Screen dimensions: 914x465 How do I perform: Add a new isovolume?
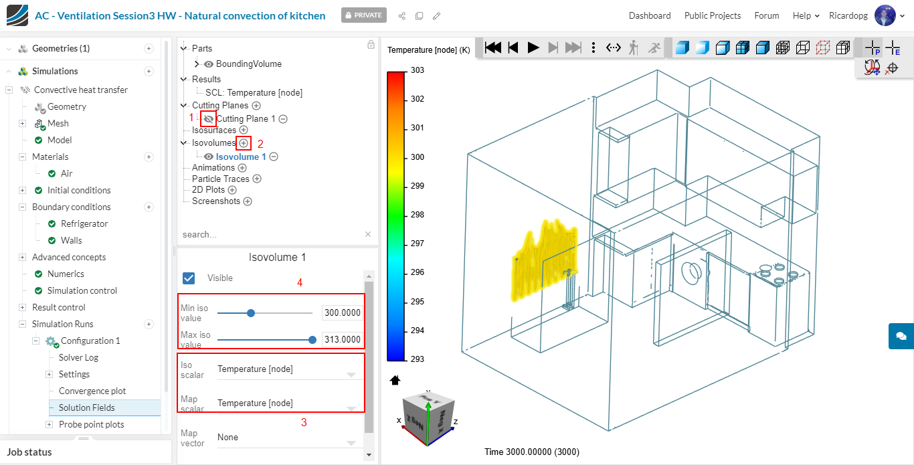click(x=244, y=143)
